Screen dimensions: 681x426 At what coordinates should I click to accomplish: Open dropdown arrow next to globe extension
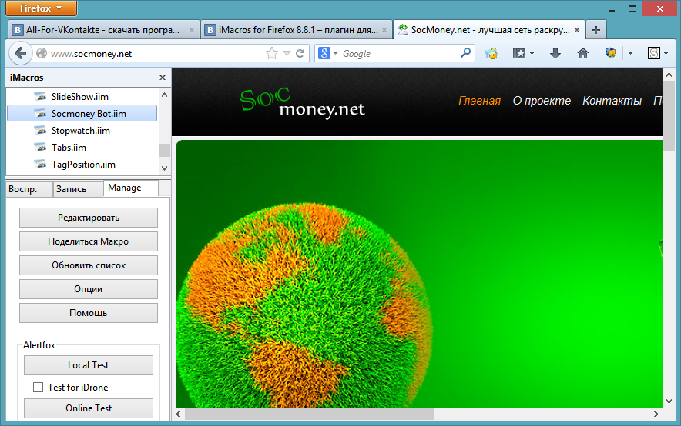tap(631, 53)
